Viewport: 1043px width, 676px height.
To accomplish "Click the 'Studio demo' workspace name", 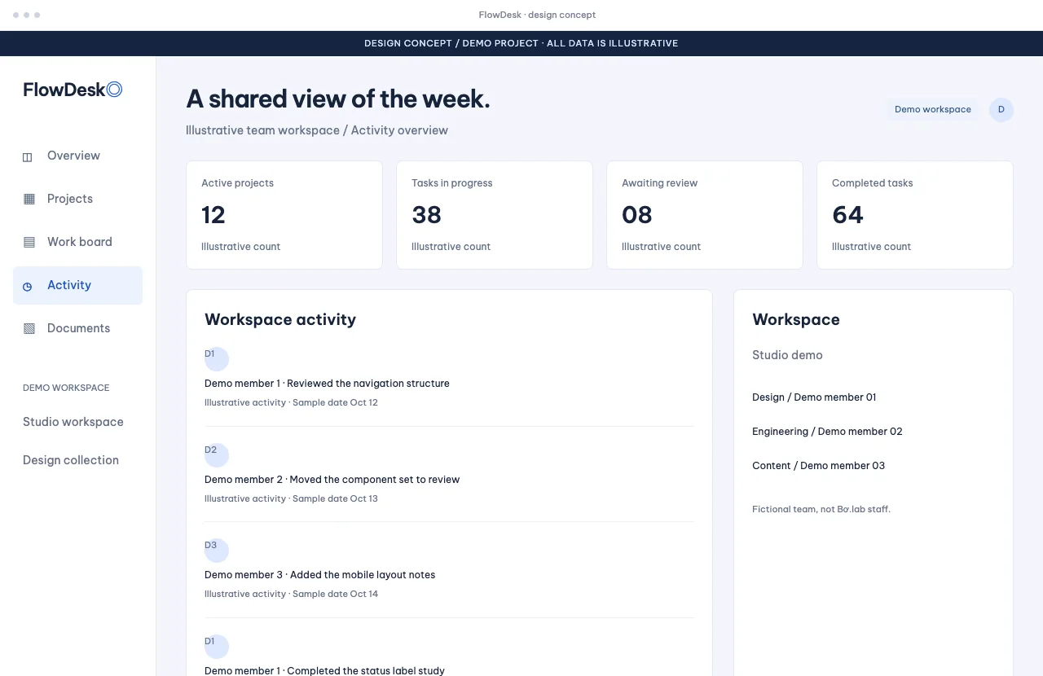I will coord(787,355).
